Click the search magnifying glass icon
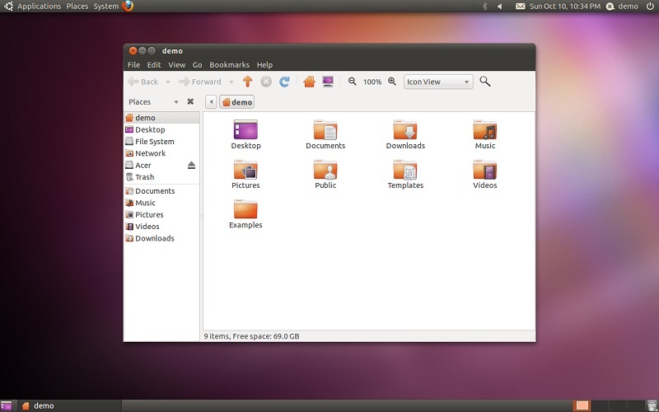This screenshot has width=659, height=412. [x=485, y=82]
